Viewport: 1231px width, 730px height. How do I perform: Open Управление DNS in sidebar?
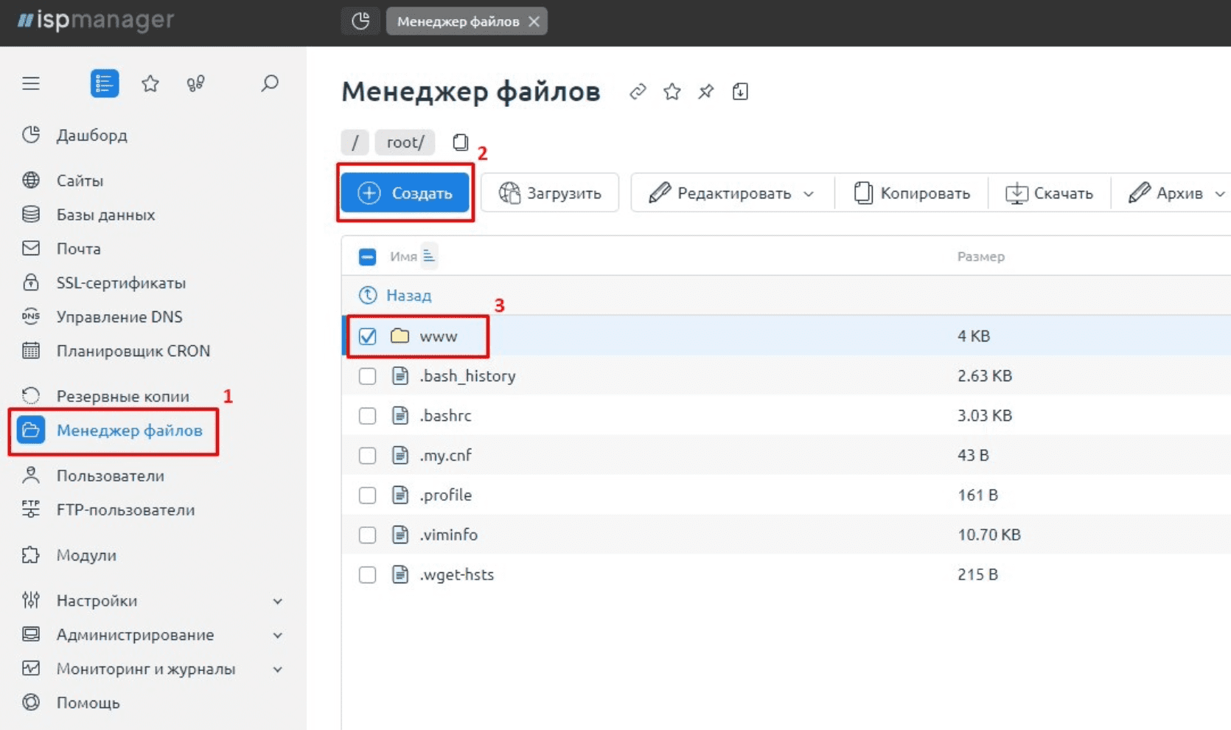(119, 316)
